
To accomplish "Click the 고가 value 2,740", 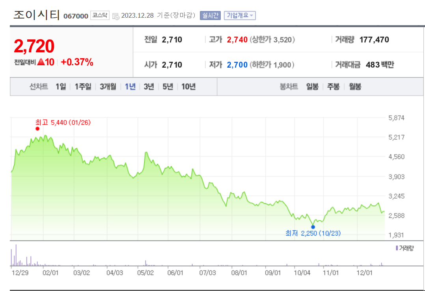I will 237,40.
